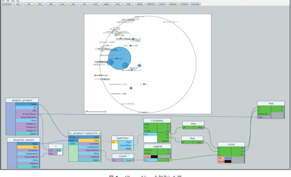Image resolution: width=291 pixels, height=177 pixels.
Task: Click the Rect toolbar button
Action: tap(51, 4)
